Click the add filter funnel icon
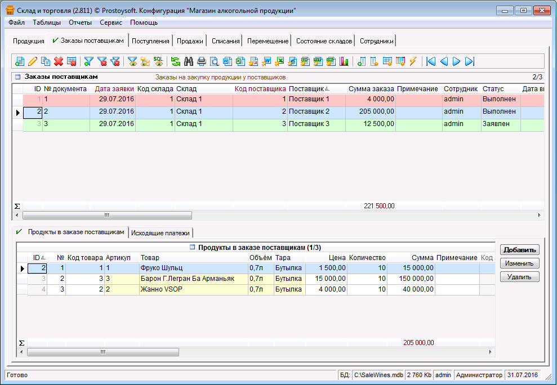557x385 pixels. [x=89, y=61]
